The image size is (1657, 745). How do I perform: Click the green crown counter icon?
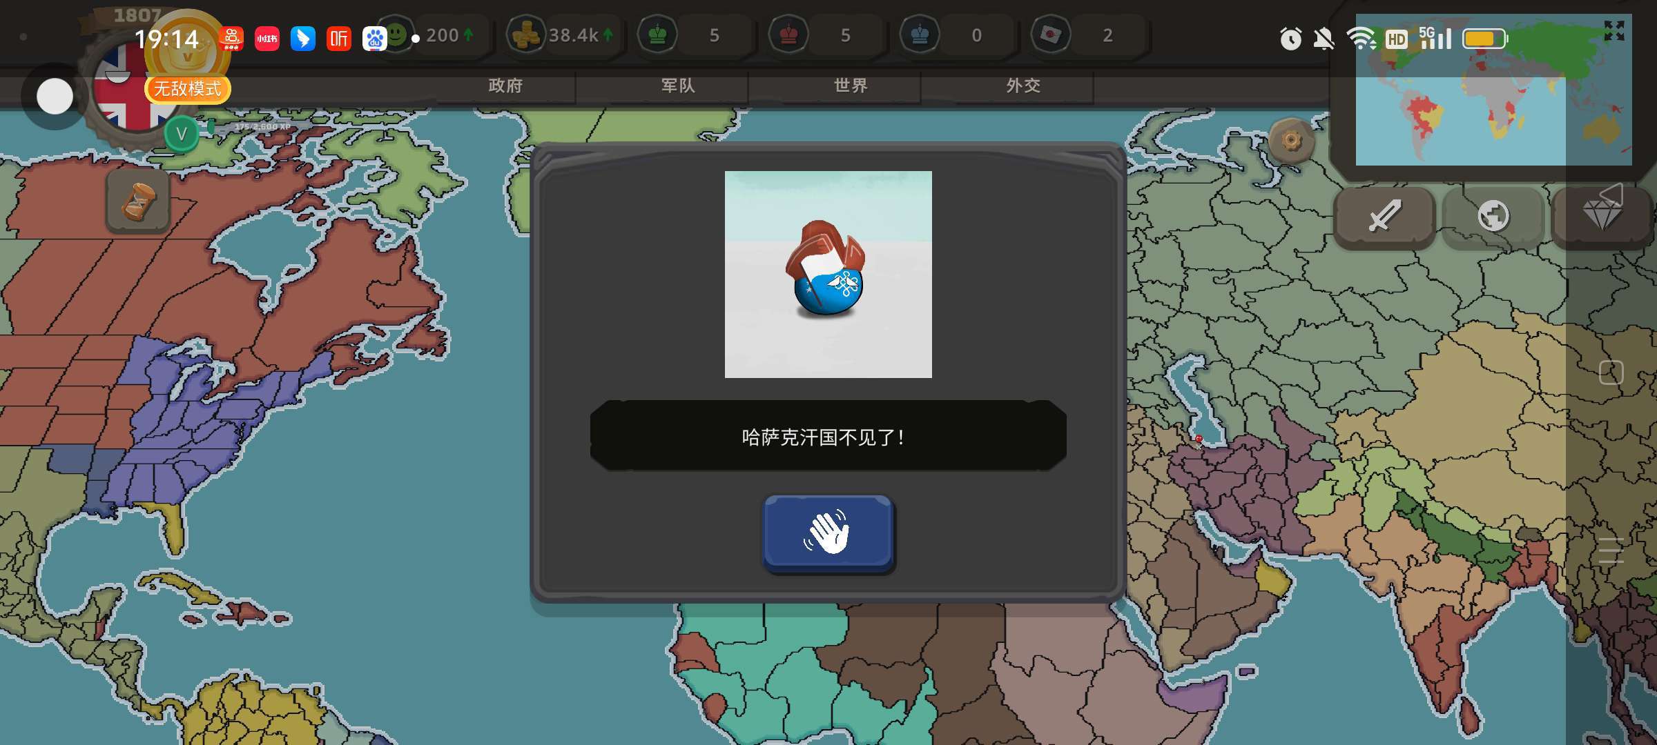(x=657, y=35)
